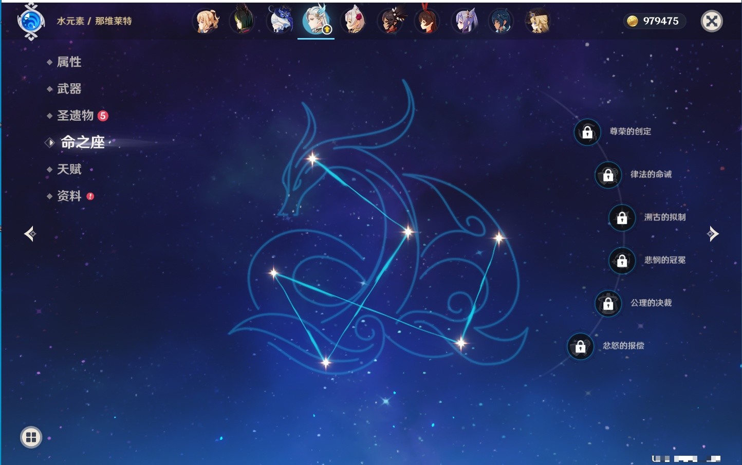Viewport: 742px width, 465px height.
Task: Open locked constellation 公理的决裁
Action: (x=608, y=304)
